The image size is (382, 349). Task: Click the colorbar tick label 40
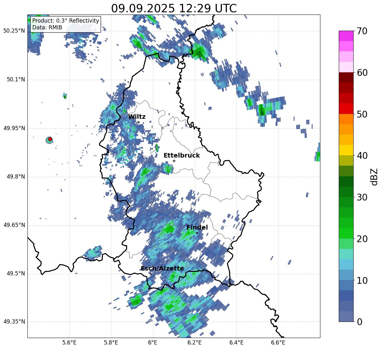point(362,156)
